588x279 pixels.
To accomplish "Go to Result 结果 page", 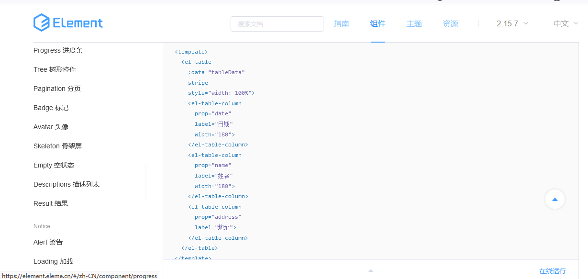I will pos(51,203).
